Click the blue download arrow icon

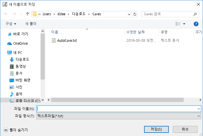point(12,60)
